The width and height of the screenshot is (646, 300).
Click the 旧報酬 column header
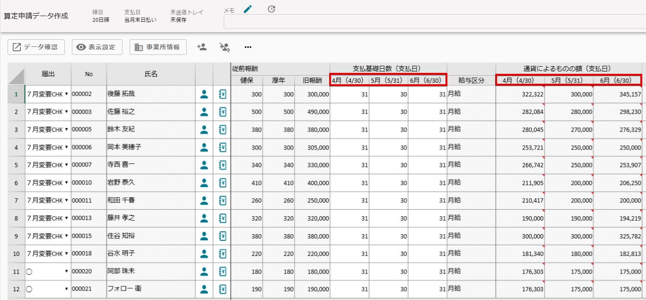point(312,80)
